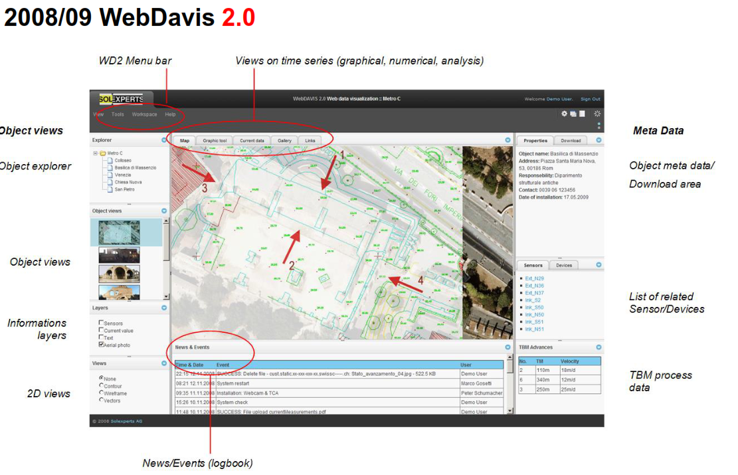This screenshot has width=738, height=475.
Task: Select the Wireframe view radio button
Action: tap(101, 393)
